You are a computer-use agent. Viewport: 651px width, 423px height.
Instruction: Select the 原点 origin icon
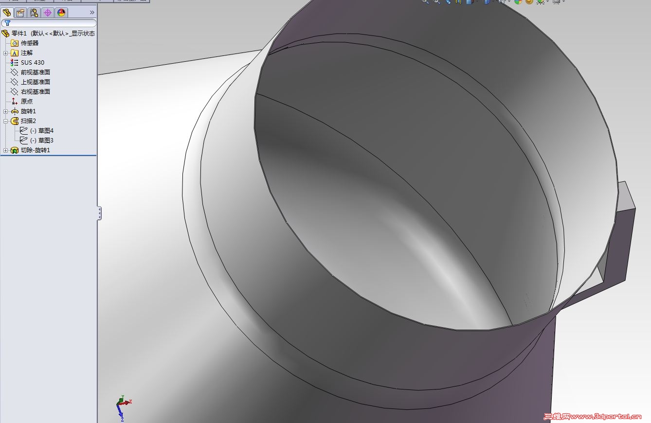click(15, 102)
